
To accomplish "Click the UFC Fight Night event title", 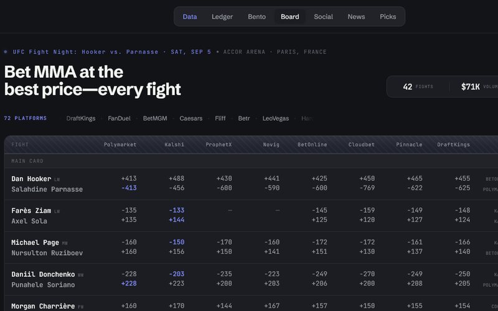I will [85, 52].
